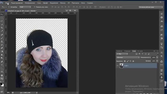Open the Обычные blend mode dropdown

coord(128,57)
